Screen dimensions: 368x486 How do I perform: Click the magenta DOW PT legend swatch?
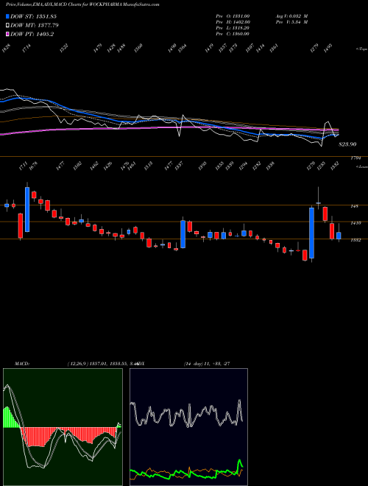click(7, 34)
